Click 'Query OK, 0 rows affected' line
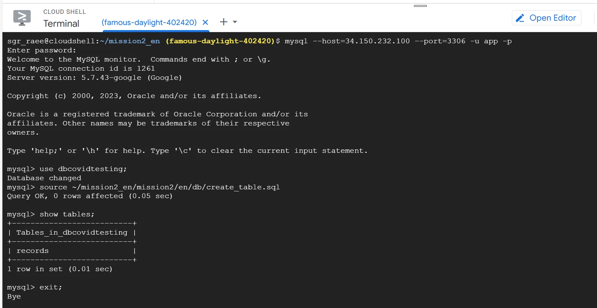The width and height of the screenshot is (597, 308). click(x=90, y=196)
